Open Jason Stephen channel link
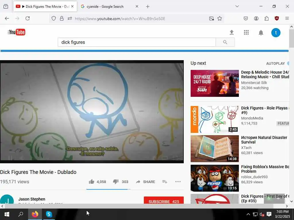 (32, 199)
